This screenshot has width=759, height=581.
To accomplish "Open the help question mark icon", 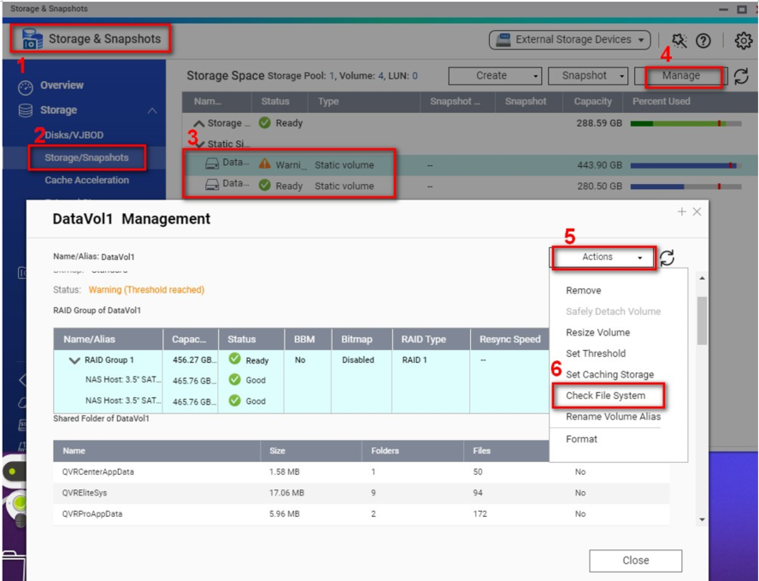I will [x=703, y=40].
